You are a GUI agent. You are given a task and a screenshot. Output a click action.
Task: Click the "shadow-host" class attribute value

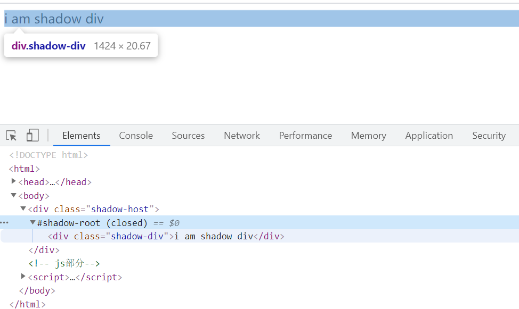(x=120, y=209)
